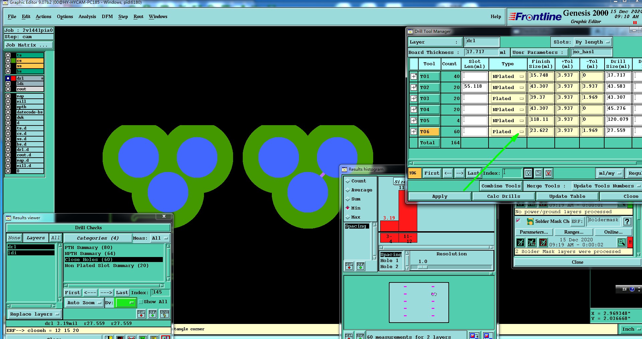
Task: Expand tool T02 row plus icon
Action: coord(414,87)
